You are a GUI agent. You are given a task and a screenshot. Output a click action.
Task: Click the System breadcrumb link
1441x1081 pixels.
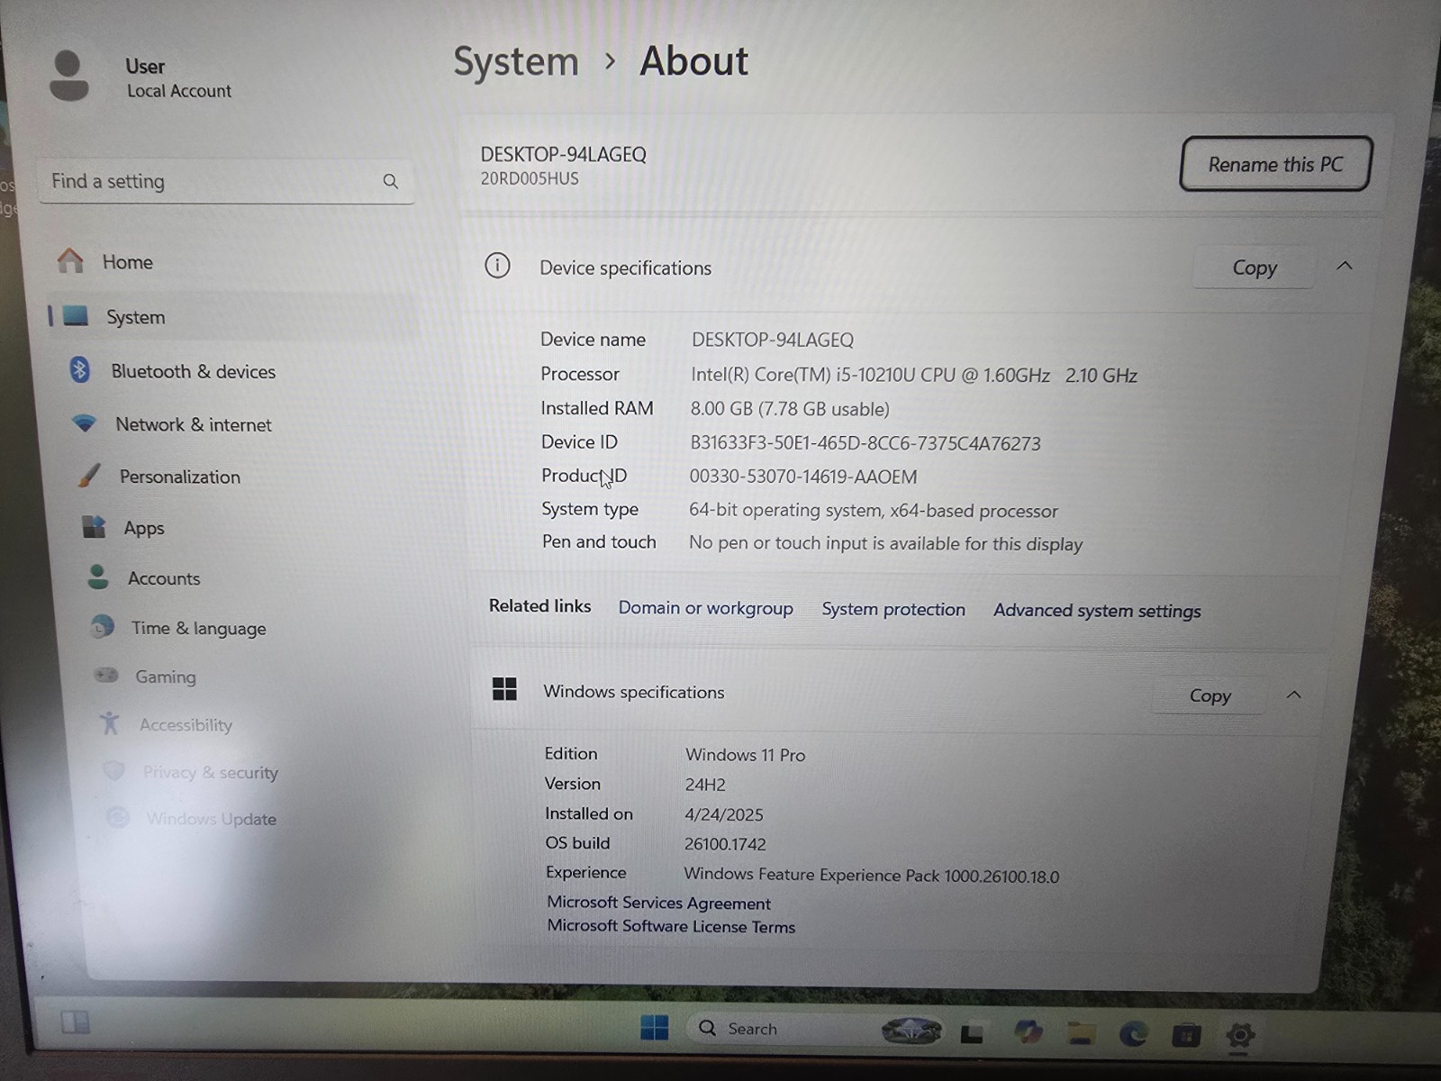click(516, 62)
